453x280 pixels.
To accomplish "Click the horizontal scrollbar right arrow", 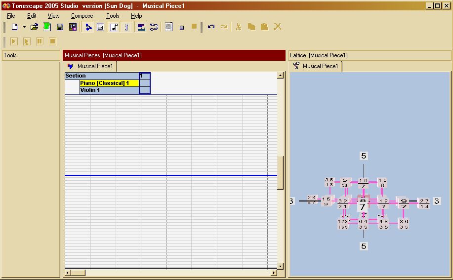I will tap(274, 273).
